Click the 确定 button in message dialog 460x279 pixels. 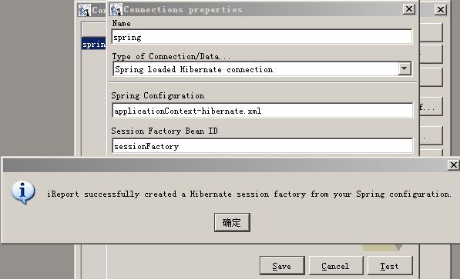point(232,222)
